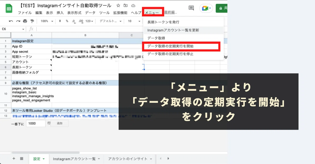Open the 設定 tab dropdown arrow
Screen dimensions: 315x164
(44, 159)
